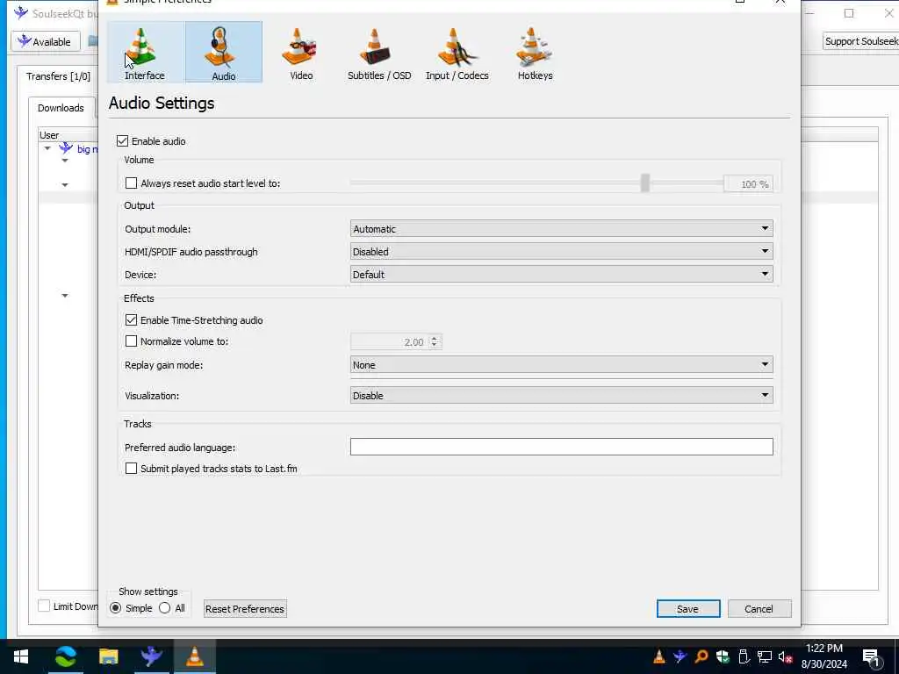Click the VLC taskbar button
Image resolution: width=899 pixels, height=674 pixels.
point(194,656)
